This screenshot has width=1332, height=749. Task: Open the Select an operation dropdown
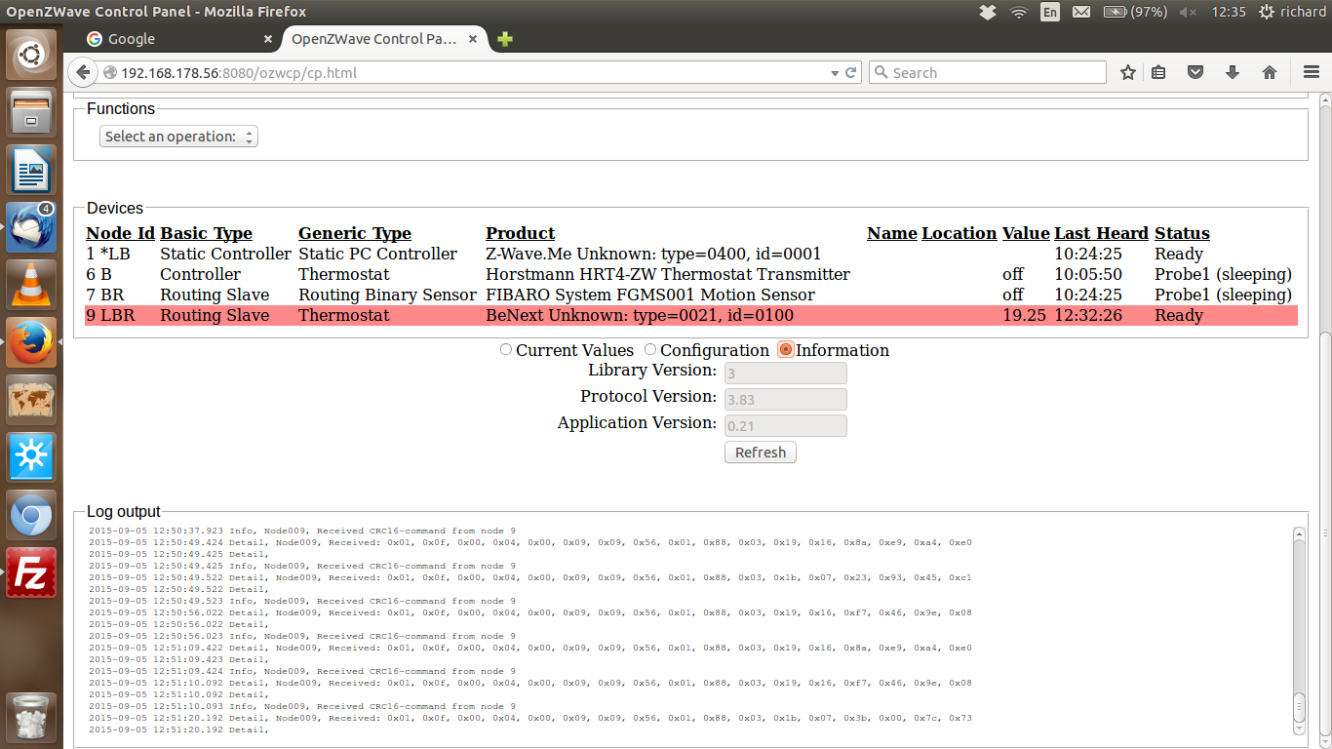pyautogui.click(x=178, y=137)
